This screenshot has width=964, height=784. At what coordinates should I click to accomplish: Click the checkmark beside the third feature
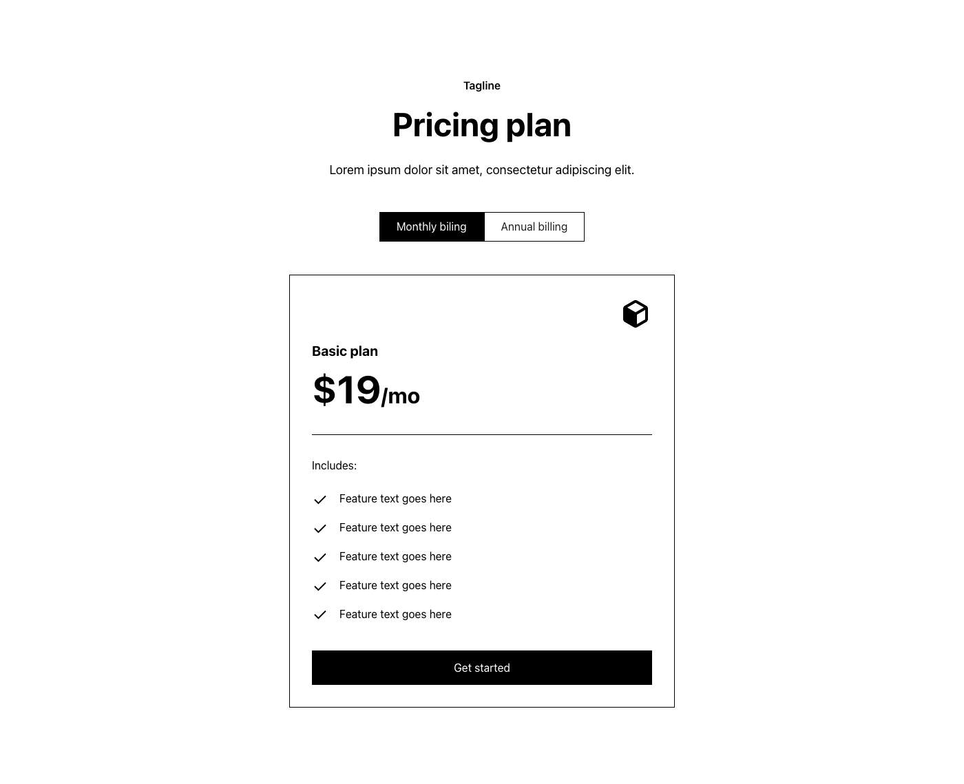point(319,558)
